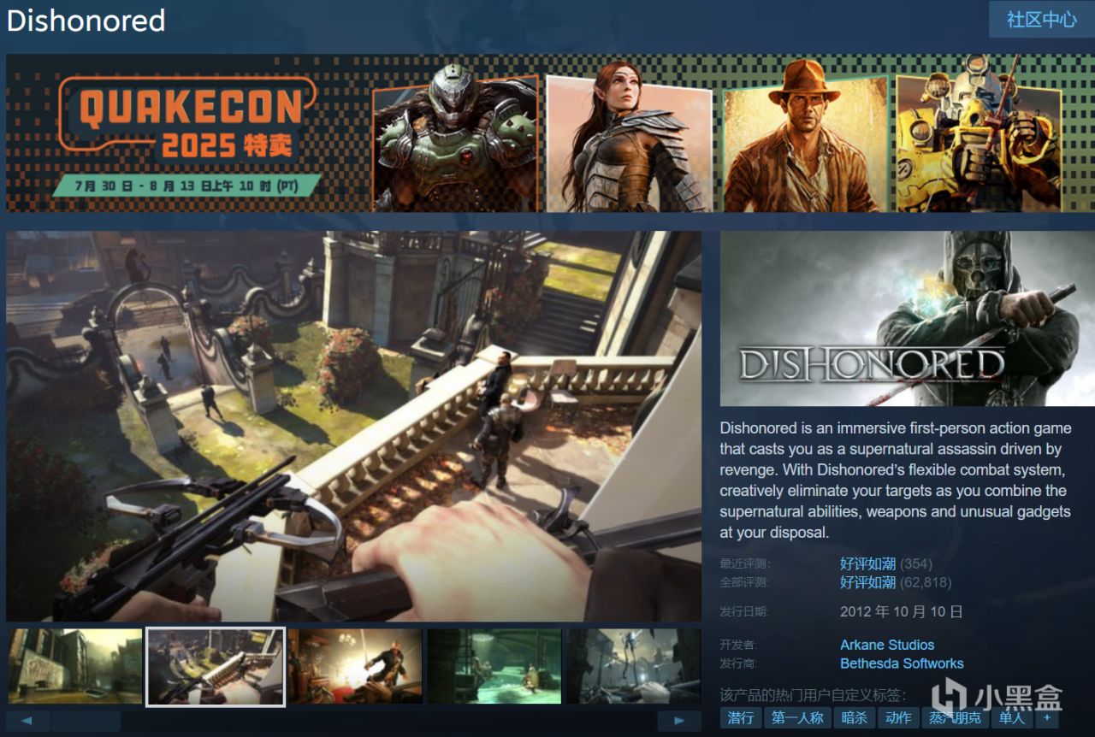Screen dimensions: 1095x737
Task: Open publisher Bethesda Softworks link
Action: click(902, 663)
